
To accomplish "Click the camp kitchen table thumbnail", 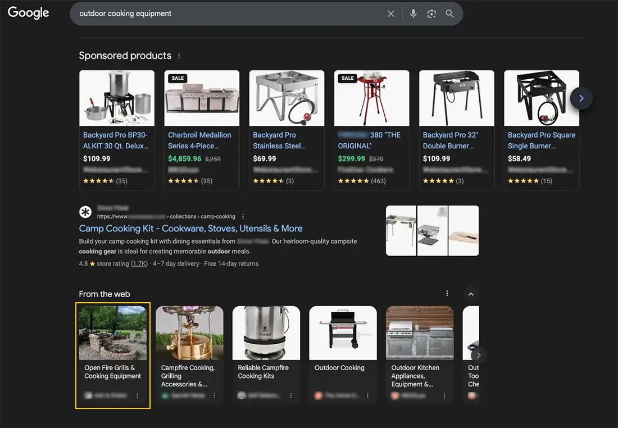I will pos(401,230).
